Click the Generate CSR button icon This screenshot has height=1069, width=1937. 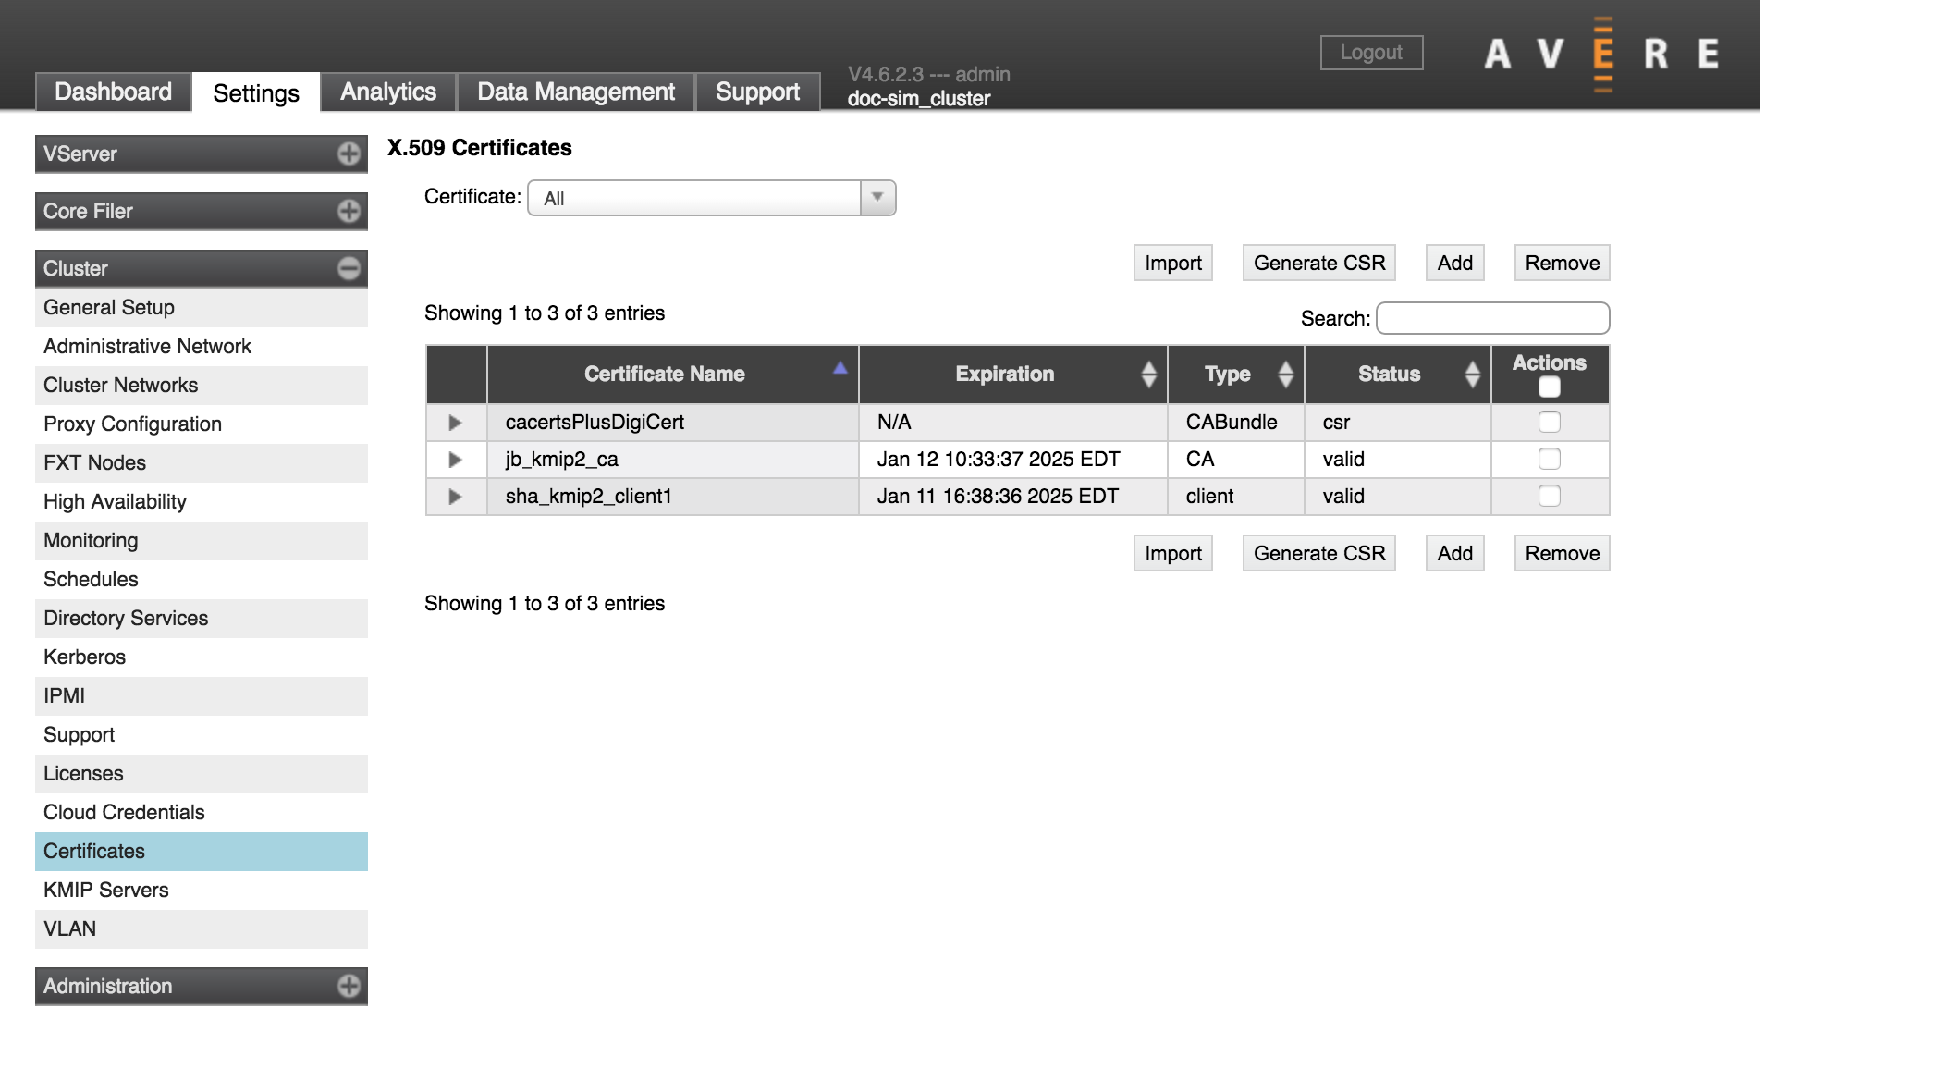1318,262
